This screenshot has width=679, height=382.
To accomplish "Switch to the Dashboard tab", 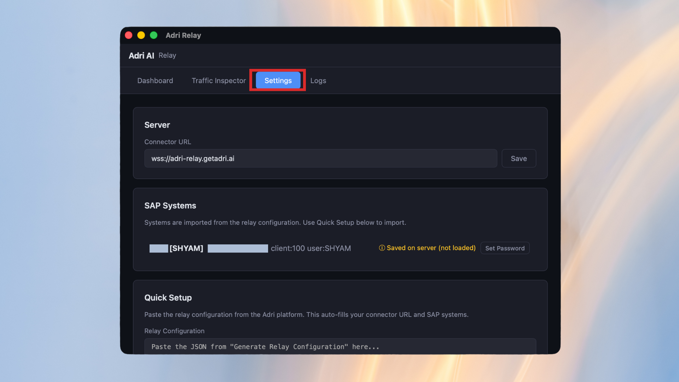I will 155,80.
